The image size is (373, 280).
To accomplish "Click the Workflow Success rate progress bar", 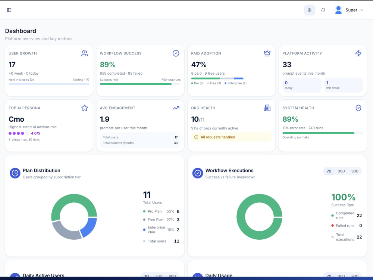I will (x=140, y=84).
